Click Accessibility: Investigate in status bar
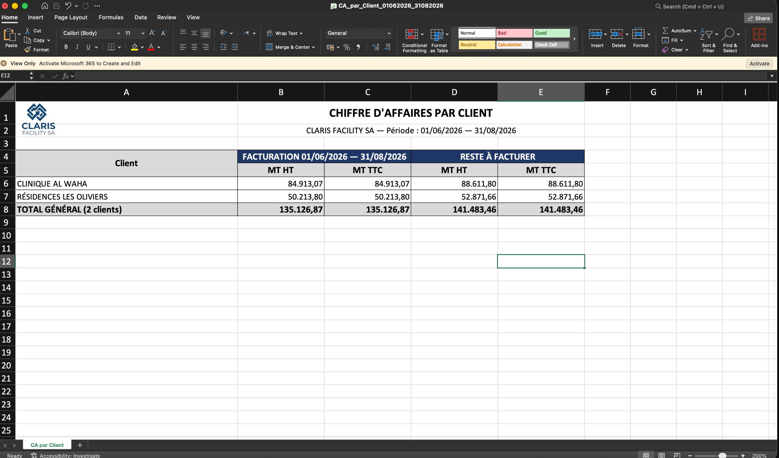This screenshot has width=779, height=458. coord(66,455)
